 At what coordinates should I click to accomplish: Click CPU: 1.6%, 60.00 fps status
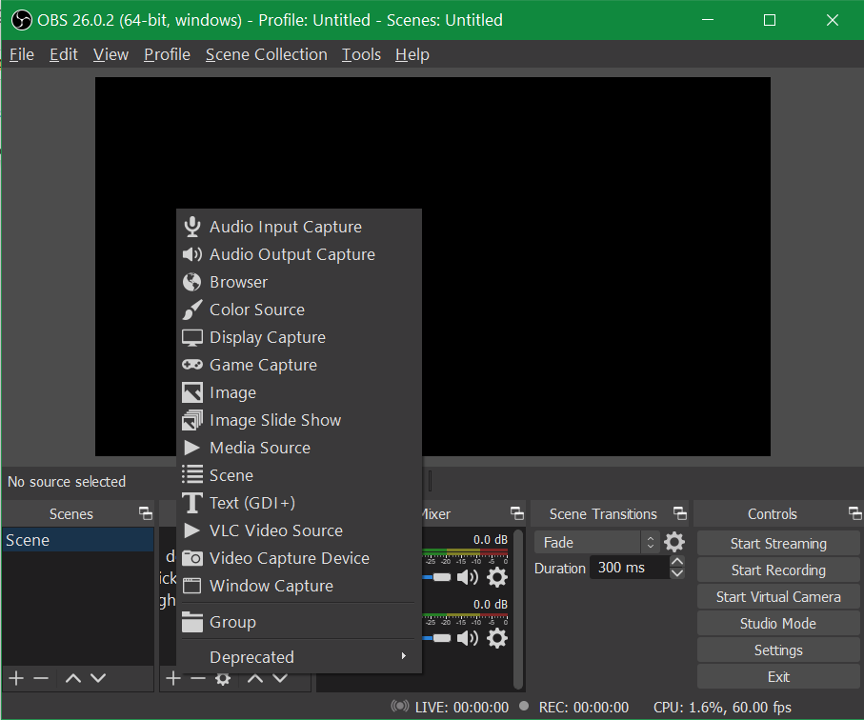(722, 707)
